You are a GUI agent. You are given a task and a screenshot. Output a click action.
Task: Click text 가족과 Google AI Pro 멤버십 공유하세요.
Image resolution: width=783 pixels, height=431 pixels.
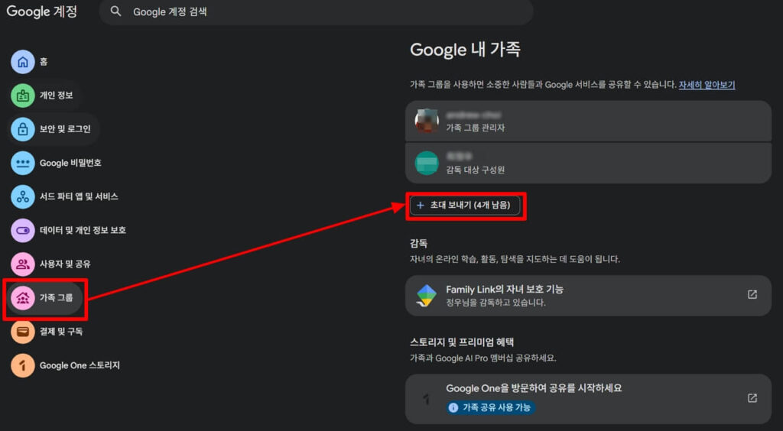pyautogui.click(x=483, y=358)
